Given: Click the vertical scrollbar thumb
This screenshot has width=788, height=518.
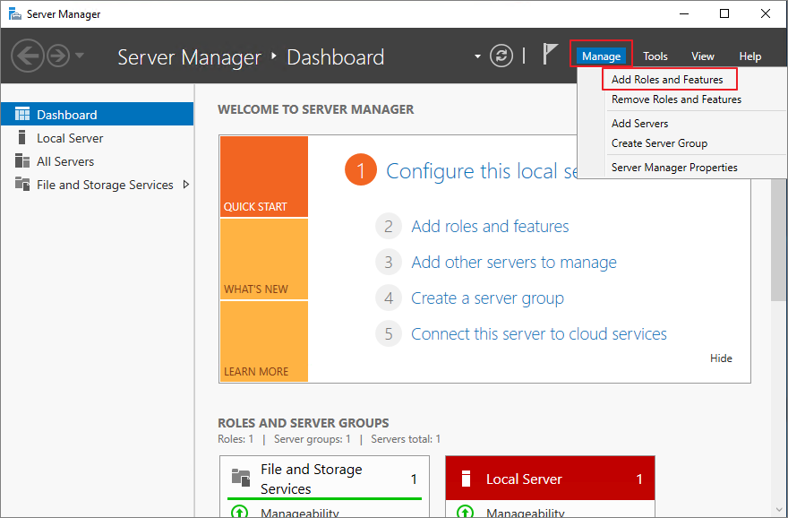Looking at the screenshot, I should (778, 240).
